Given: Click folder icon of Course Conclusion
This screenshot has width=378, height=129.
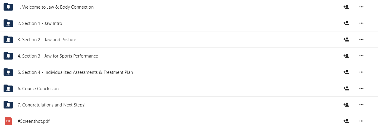Looking at the screenshot, I should [8, 88].
